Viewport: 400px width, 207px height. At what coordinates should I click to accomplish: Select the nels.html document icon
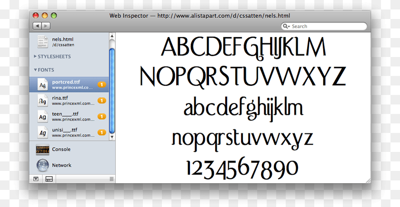(42, 41)
